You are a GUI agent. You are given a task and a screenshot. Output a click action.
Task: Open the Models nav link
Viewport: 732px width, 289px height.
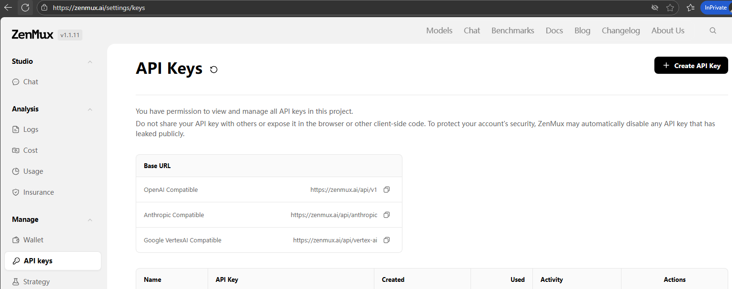(x=439, y=30)
